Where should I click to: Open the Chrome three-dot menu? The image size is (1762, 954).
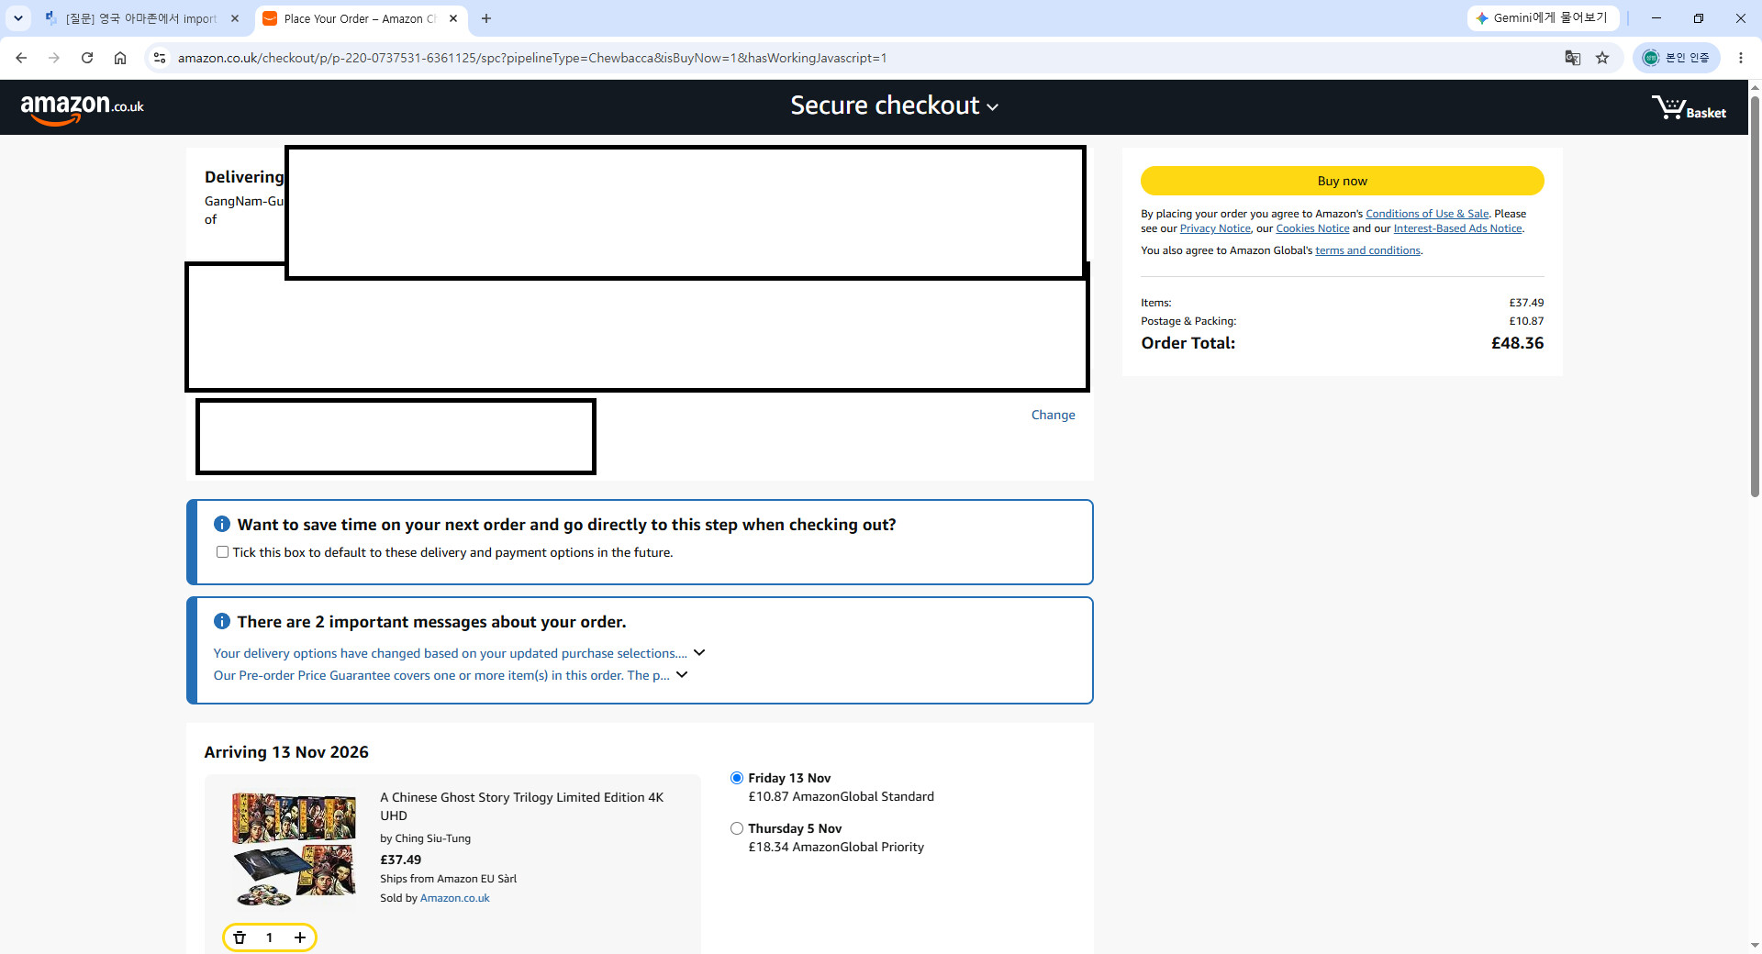click(x=1741, y=58)
